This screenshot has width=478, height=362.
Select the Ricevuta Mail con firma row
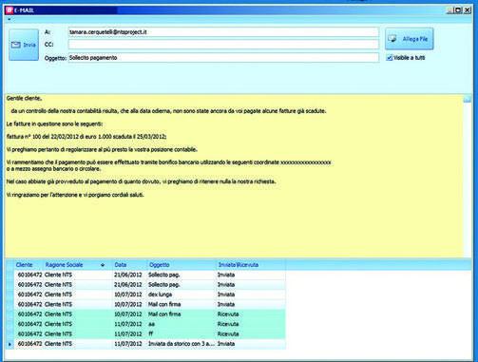click(150, 314)
